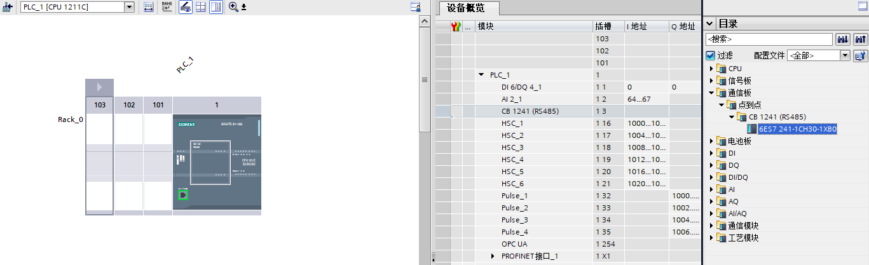Select order number 6ES7 241-1CH30-1XB0
This screenshot has height=265, width=869.
point(797,129)
